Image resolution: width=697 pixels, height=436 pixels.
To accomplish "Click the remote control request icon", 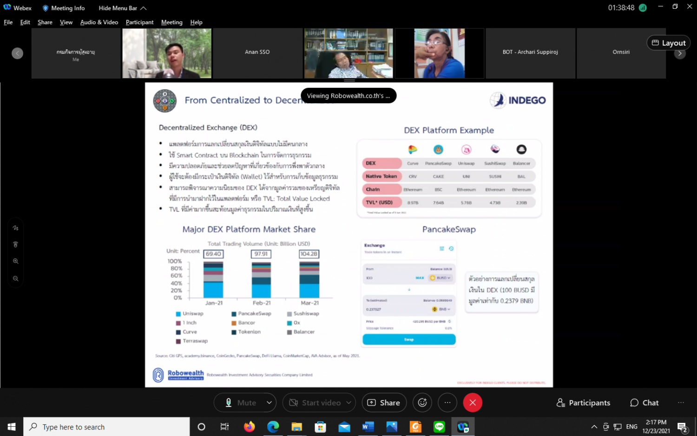I will click(x=15, y=244).
